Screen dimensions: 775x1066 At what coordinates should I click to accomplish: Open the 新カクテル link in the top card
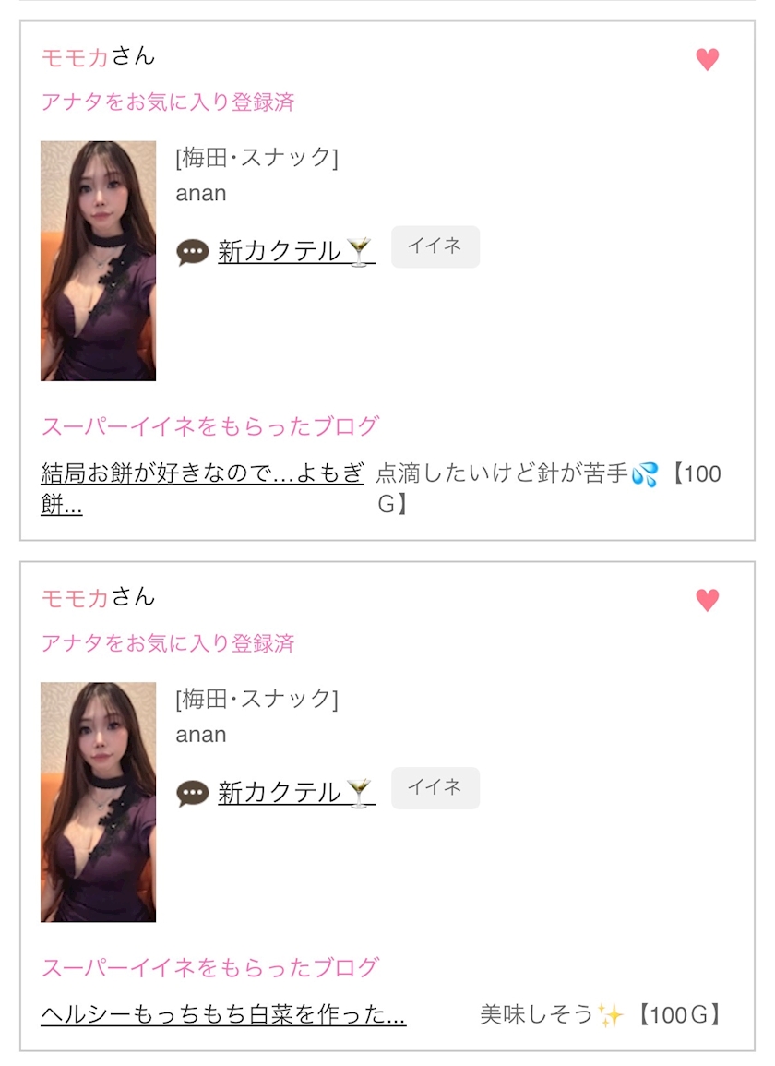[x=295, y=251]
